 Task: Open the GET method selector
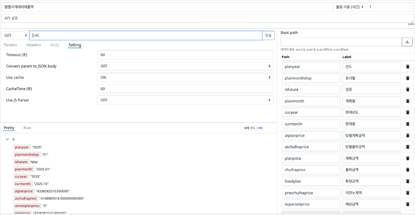click(x=15, y=35)
